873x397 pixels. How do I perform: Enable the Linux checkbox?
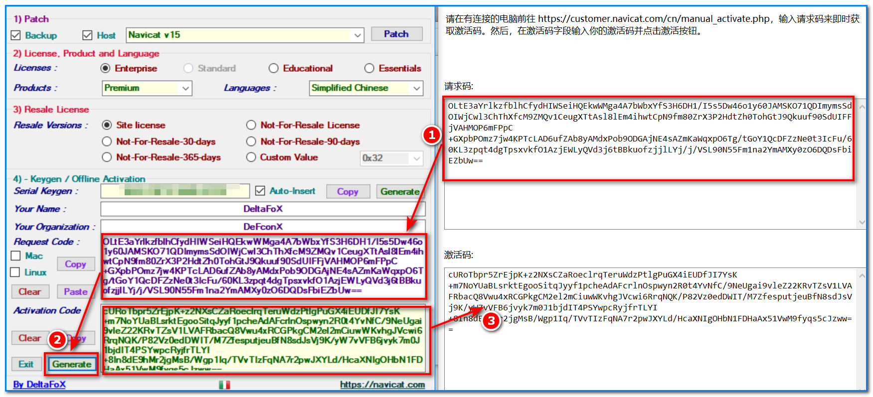[15, 272]
